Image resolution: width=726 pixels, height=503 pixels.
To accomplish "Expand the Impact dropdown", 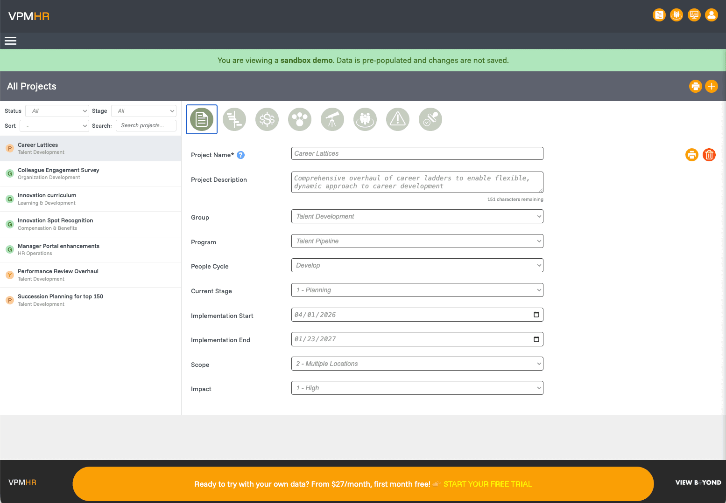I will [x=417, y=388].
